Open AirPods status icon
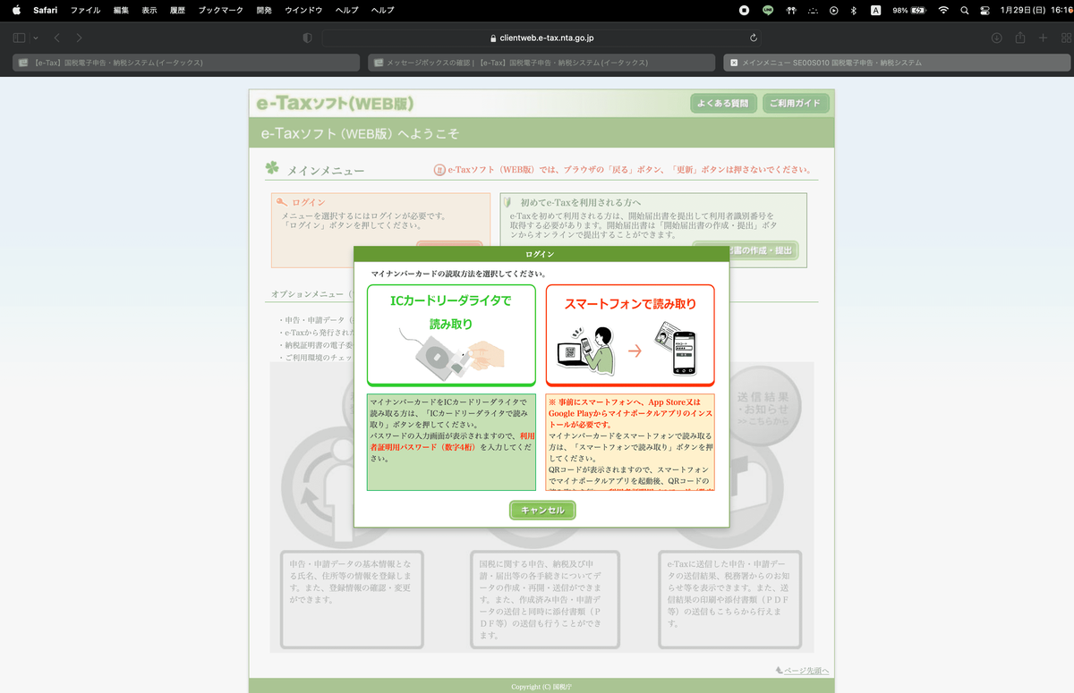1074x693 pixels. click(x=790, y=10)
